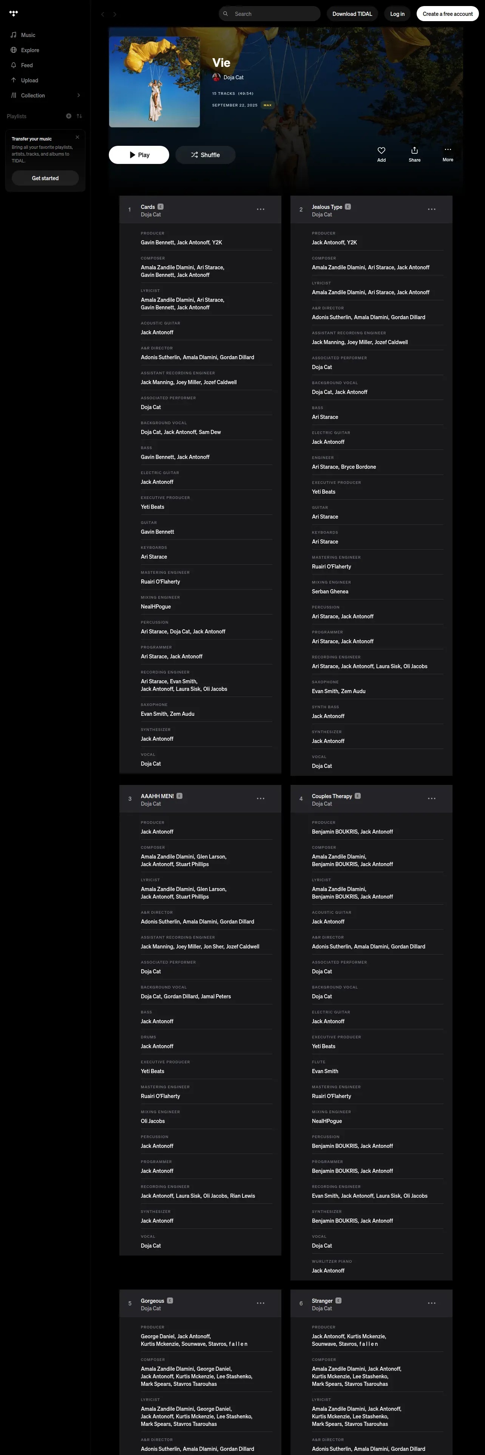Screen dimensions: 485x1455
Task: Click Doja Cat under AAAHH MEN! title
Action: click(151, 804)
